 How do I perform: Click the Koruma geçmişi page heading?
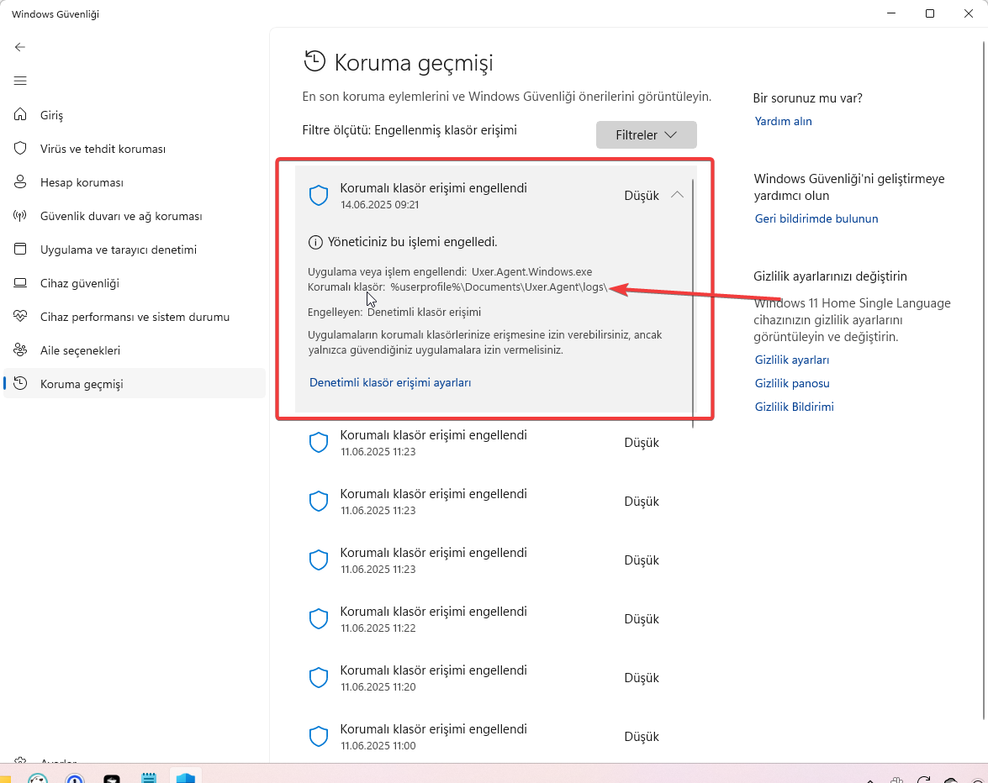pyautogui.click(x=414, y=62)
